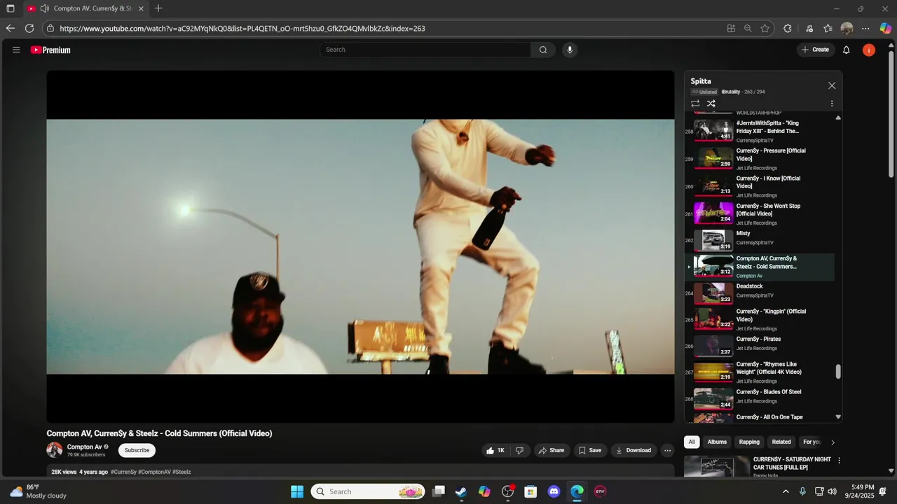
Task: Select the Rapping filter chip
Action: 749,442
